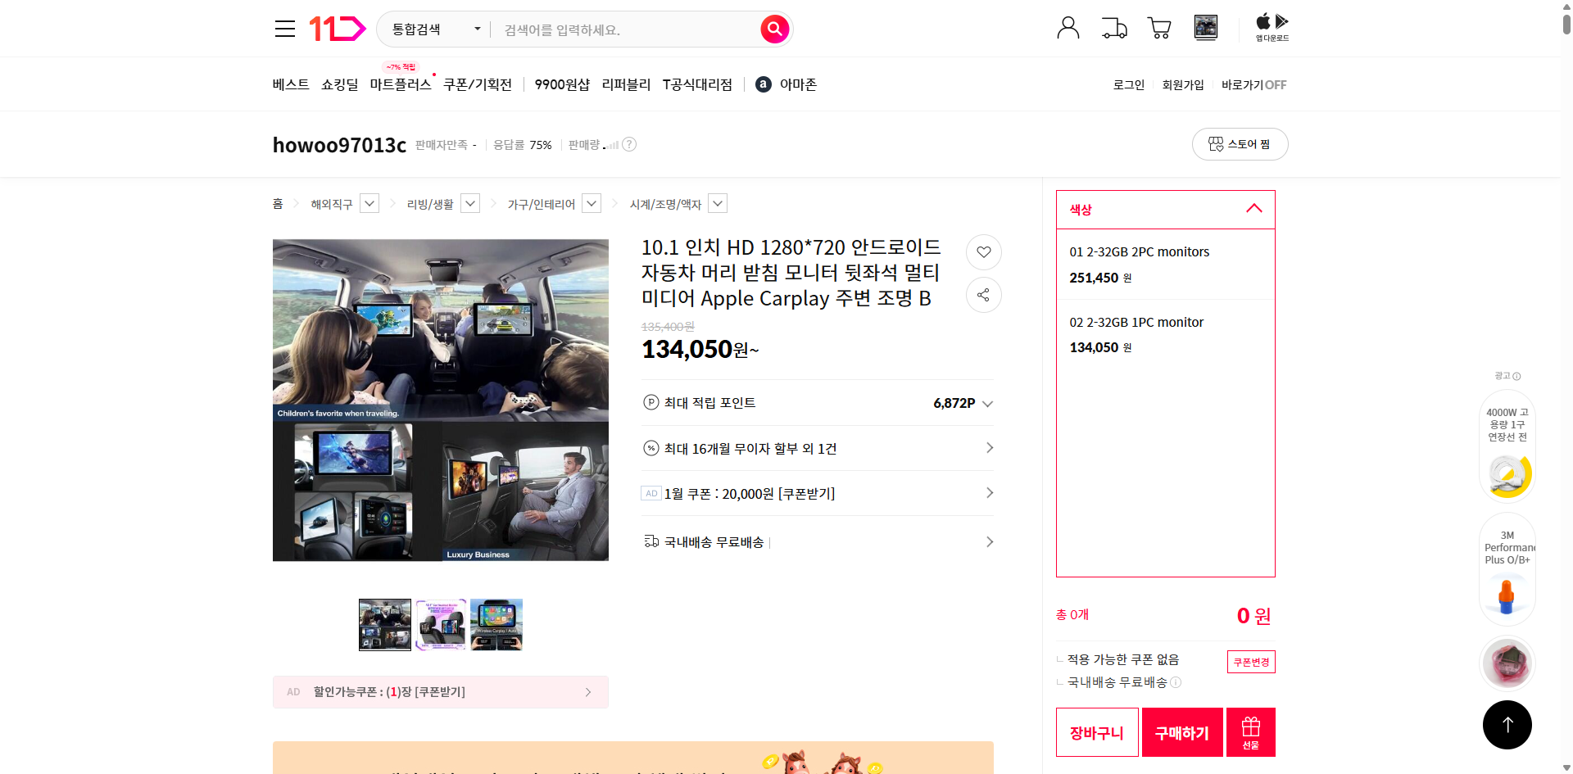
Task: Open the shopping cart icon
Action: coord(1159,27)
